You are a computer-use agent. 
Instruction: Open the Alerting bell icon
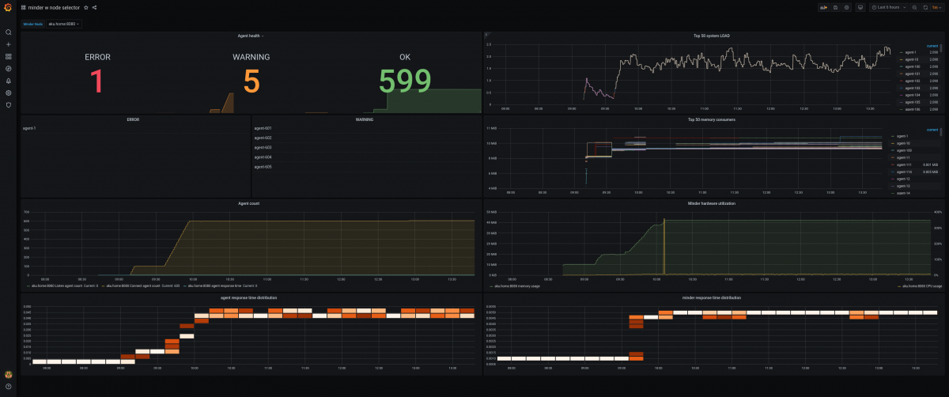click(x=8, y=81)
